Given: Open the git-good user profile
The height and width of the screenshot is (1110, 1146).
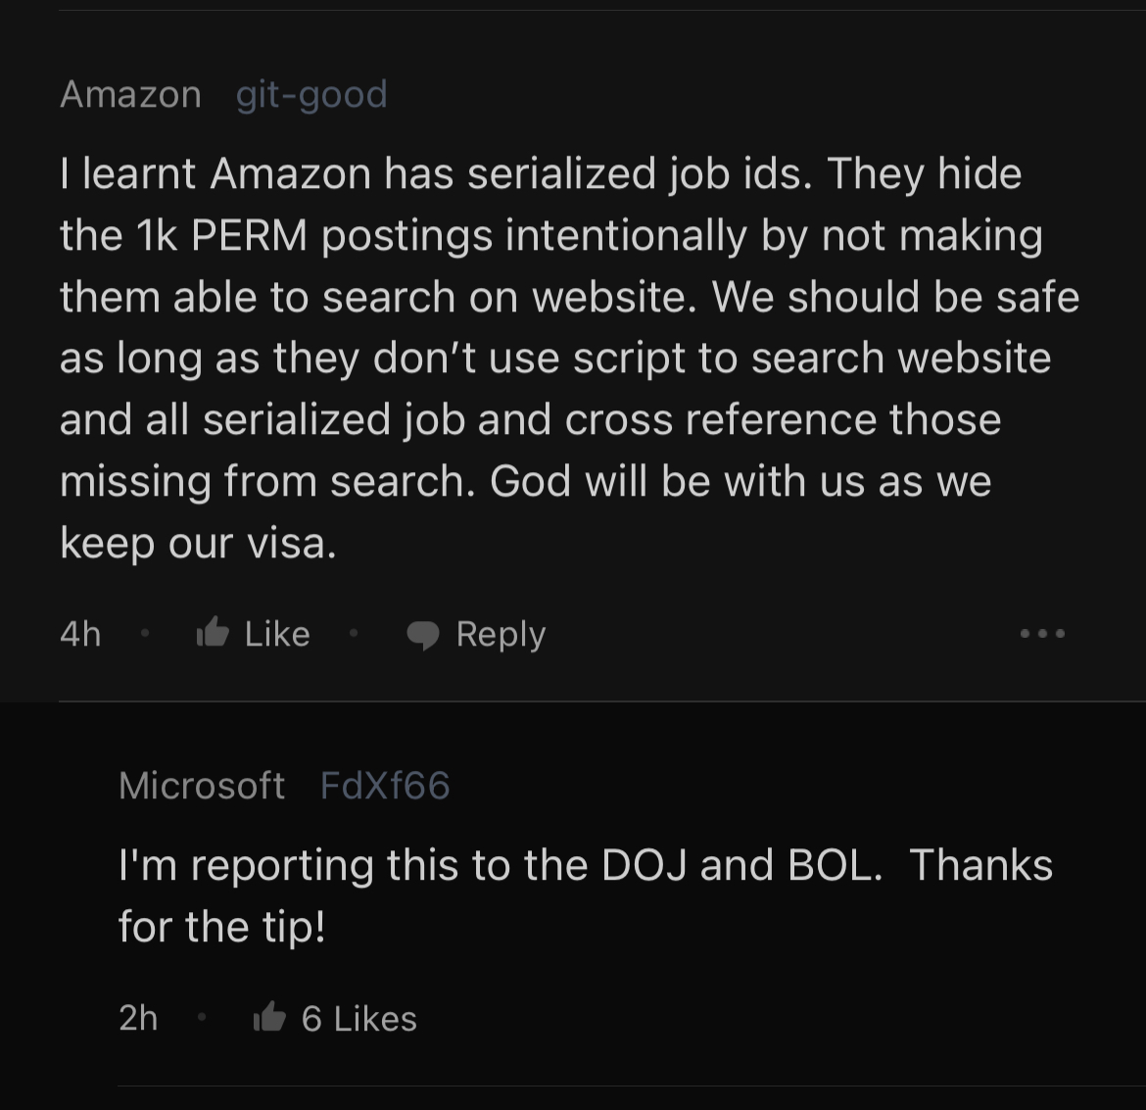Looking at the screenshot, I should click(311, 94).
